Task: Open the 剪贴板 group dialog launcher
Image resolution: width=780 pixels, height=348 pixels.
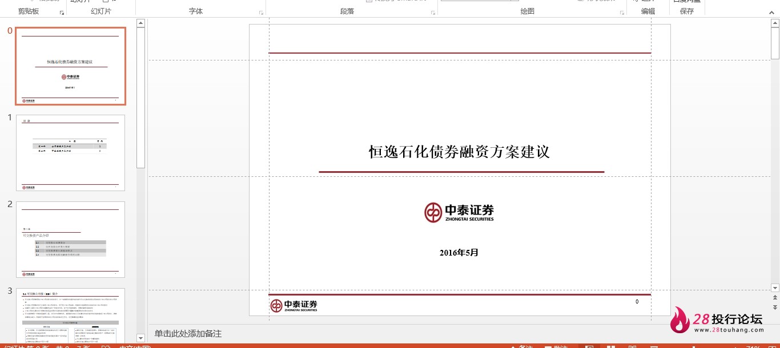Action: 62,13
